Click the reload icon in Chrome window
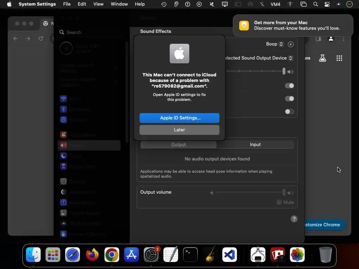Image resolution: width=359 pixels, height=269 pixels. point(41,39)
